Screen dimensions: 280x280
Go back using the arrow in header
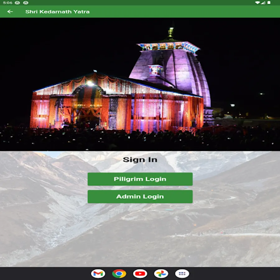click(x=10, y=12)
